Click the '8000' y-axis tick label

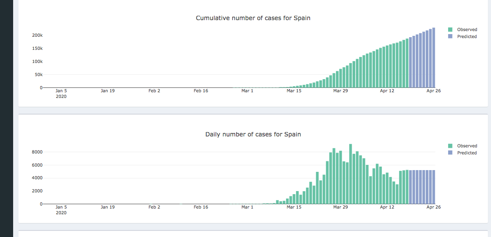coord(36,152)
